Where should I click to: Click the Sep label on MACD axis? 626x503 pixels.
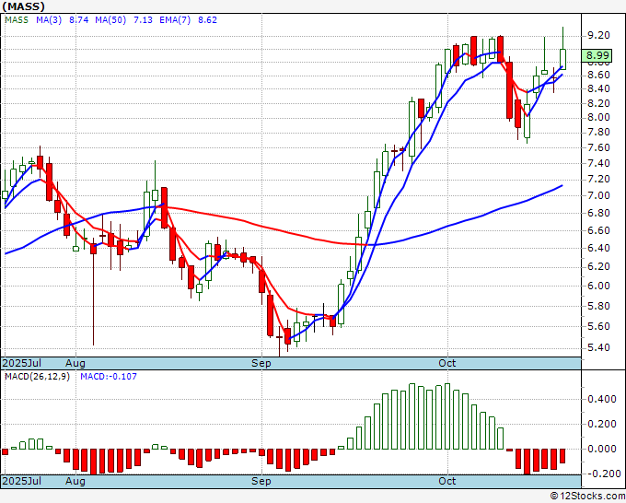[x=261, y=481]
